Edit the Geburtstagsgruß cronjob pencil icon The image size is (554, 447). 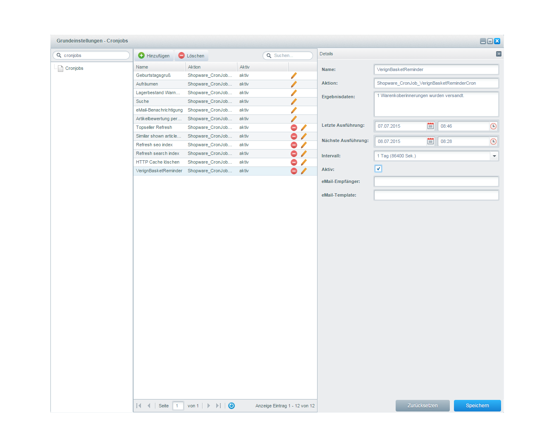pyautogui.click(x=294, y=76)
